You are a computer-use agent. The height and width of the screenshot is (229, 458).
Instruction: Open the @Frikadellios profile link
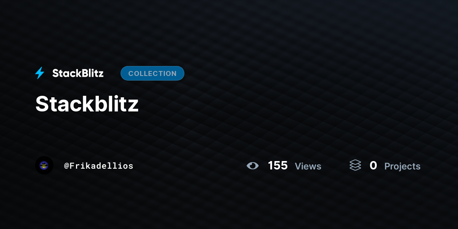click(x=99, y=166)
